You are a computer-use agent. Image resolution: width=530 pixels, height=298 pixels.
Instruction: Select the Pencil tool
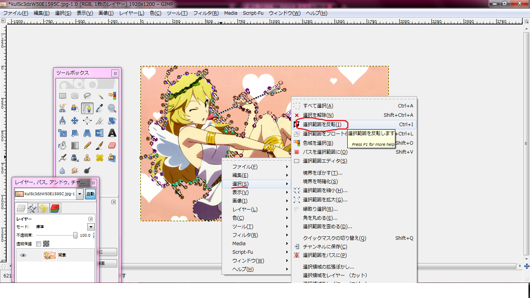pyautogui.click(x=87, y=146)
